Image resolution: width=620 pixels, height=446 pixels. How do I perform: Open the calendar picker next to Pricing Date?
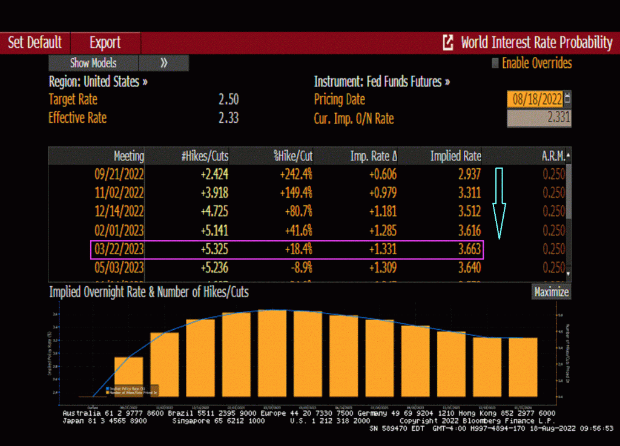pos(567,99)
